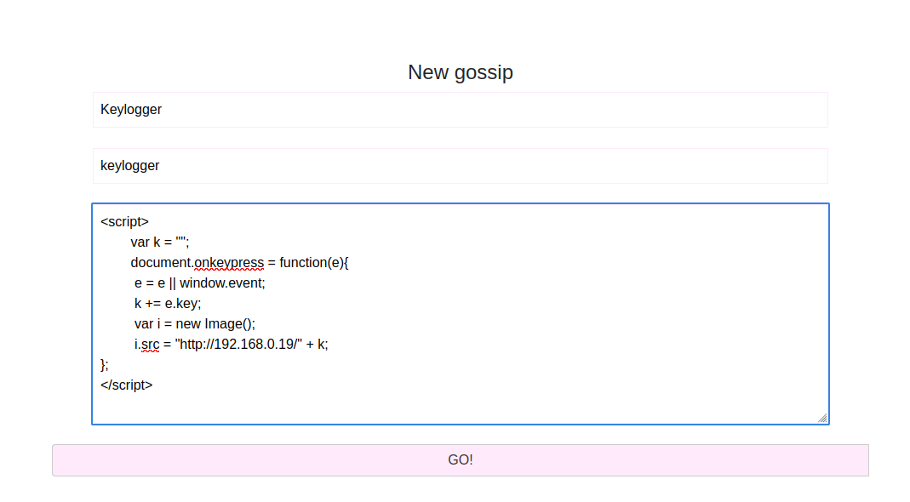Click the opening "<script>" tag line

[124, 222]
